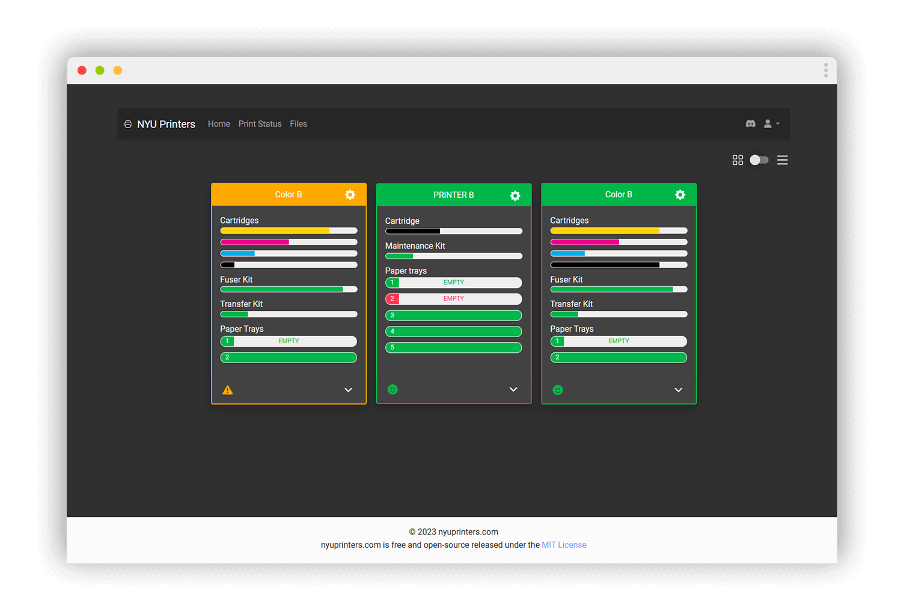Toggle the grid/list view switch
The image size is (904, 612).
click(x=759, y=160)
